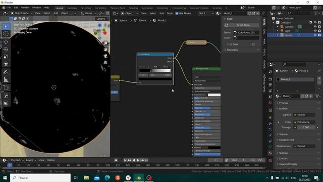Open the Add menu in 3D viewport
323x182 pixels.
coord(56,13)
